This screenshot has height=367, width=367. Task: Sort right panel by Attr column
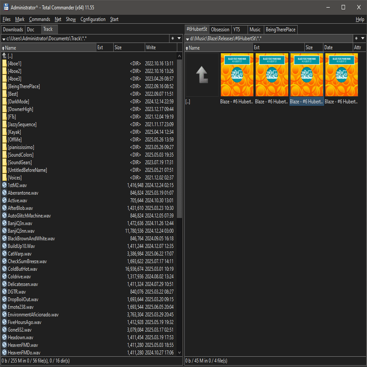pyautogui.click(x=359, y=47)
